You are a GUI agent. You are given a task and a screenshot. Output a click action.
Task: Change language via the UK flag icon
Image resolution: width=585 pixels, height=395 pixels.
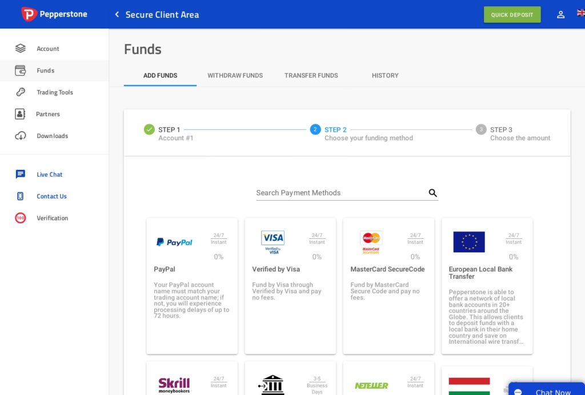[580, 13]
